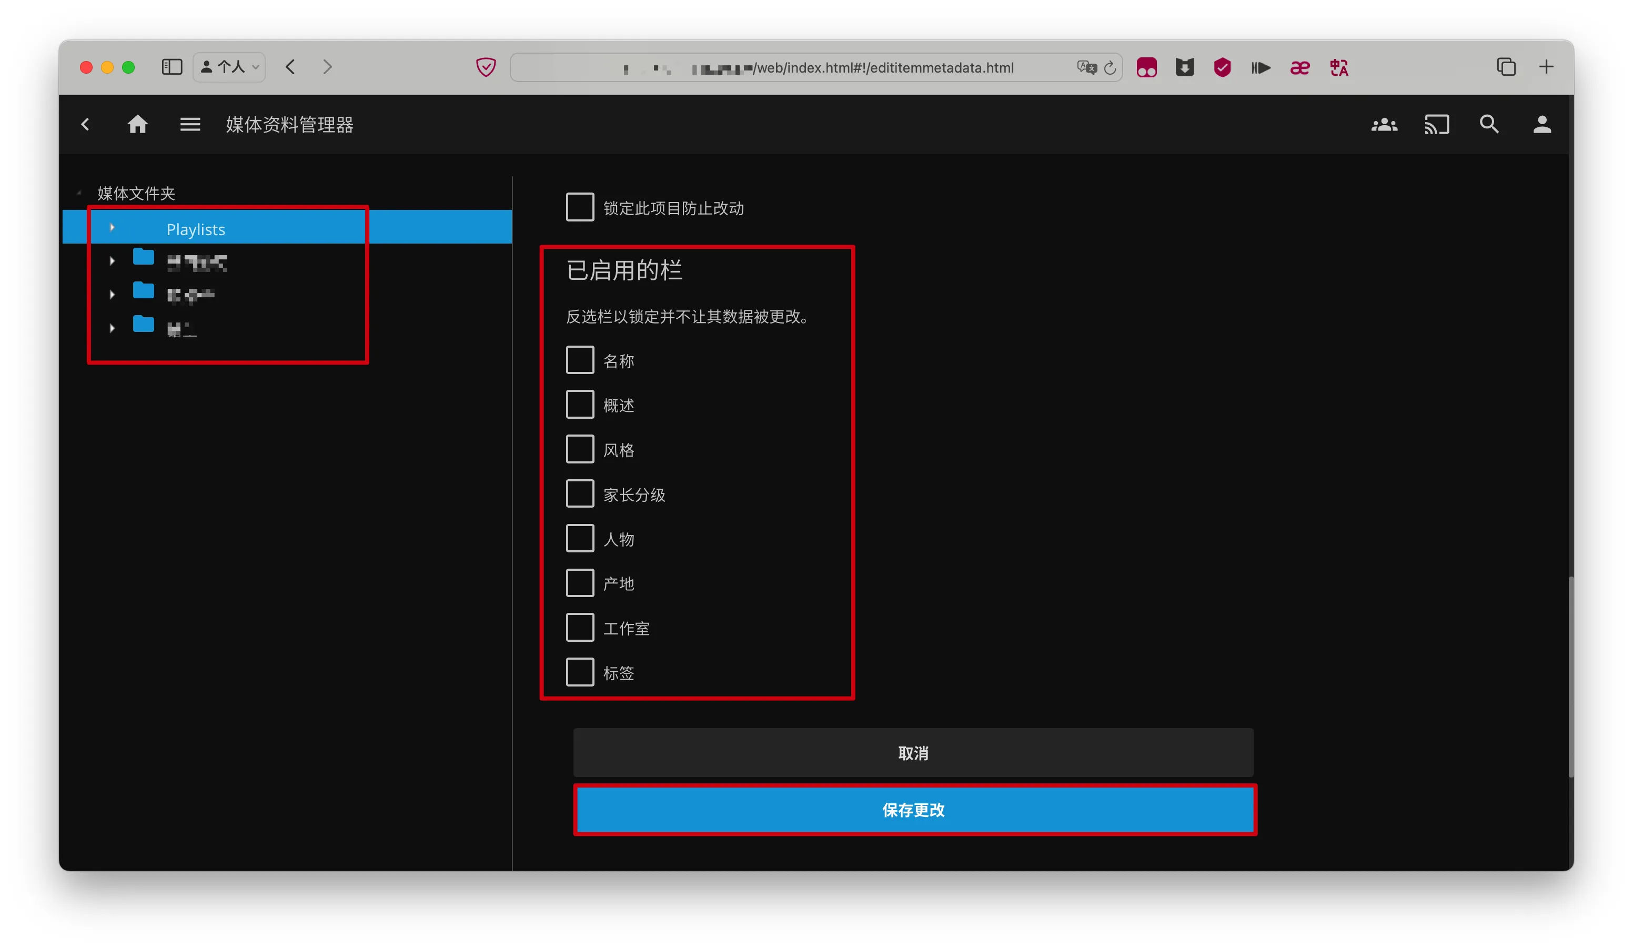The width and height of the screenshot is (1633, 949).
Task: Open the 个人 profile dropdown
Action: pos(229,67)
